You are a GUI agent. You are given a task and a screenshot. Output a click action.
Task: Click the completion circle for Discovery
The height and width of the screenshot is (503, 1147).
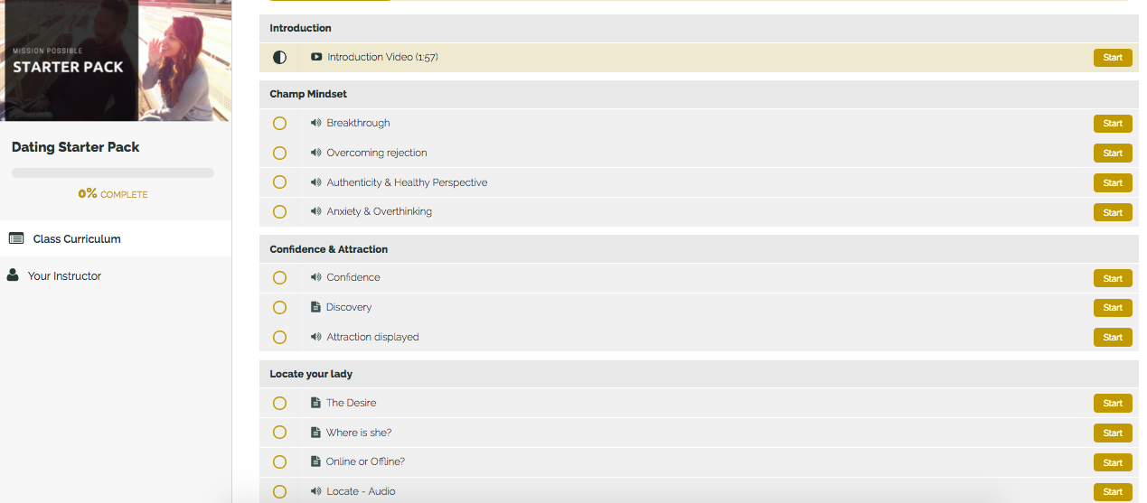pyautogui.click(x=279, y=307)
